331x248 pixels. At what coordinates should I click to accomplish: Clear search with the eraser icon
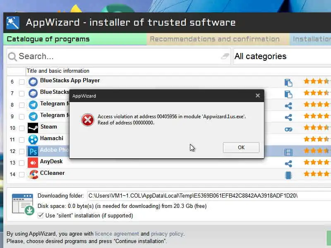225,56
